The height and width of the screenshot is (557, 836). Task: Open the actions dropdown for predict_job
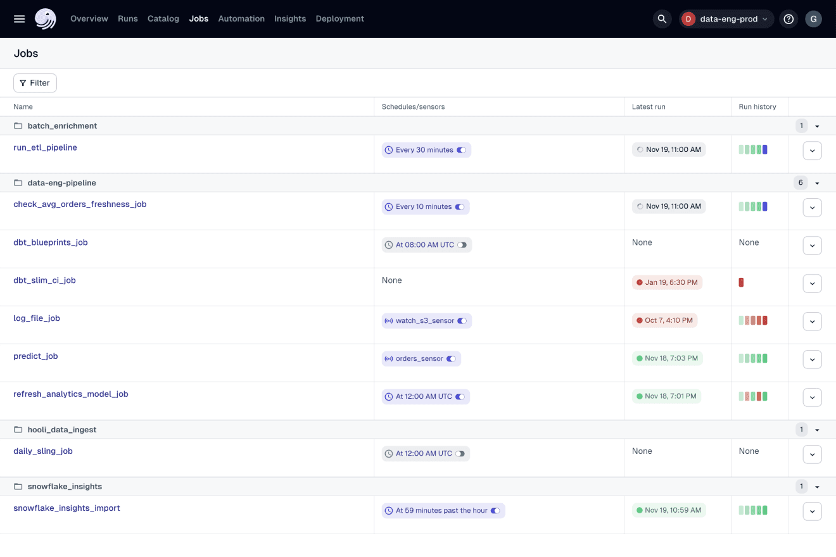click(x=812, y=360)
